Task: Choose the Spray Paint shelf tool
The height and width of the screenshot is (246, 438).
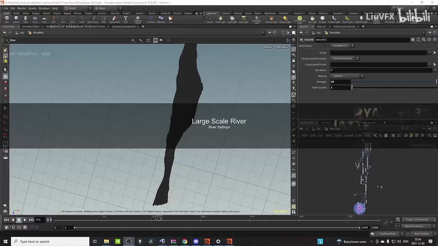Action: pyautogui.click(x=115, y=19)
